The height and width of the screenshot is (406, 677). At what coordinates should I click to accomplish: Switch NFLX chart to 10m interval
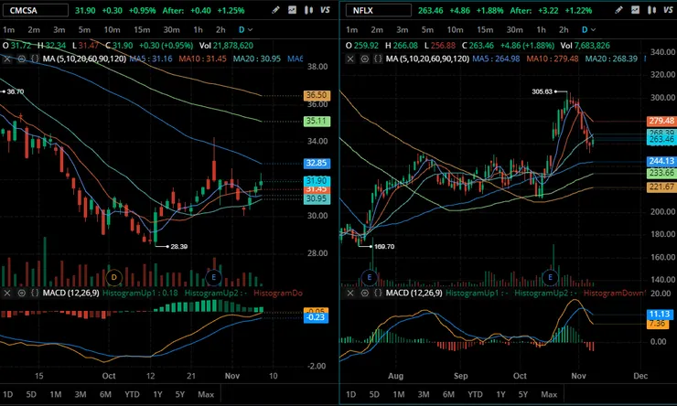pos(455,30)
